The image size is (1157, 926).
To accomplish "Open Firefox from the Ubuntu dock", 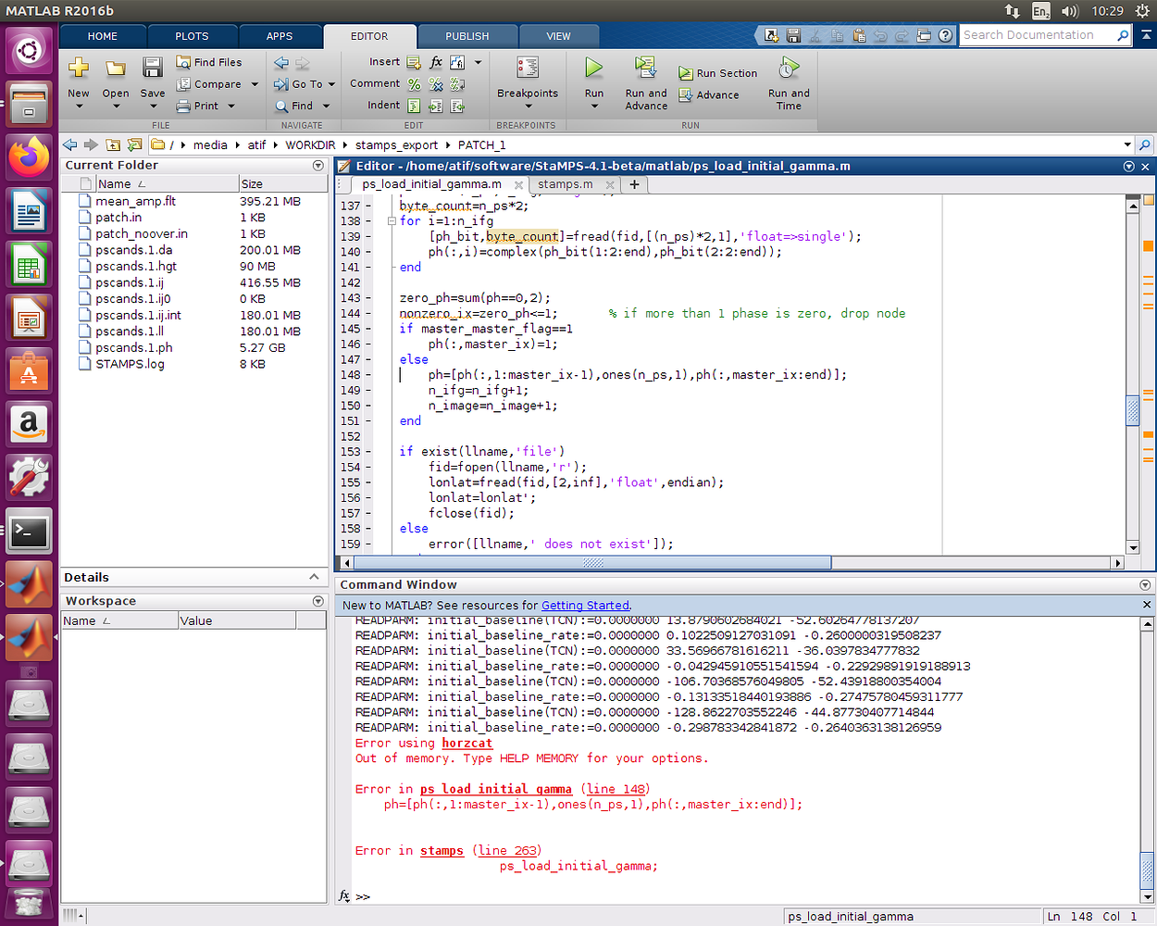I will (30, 156).
